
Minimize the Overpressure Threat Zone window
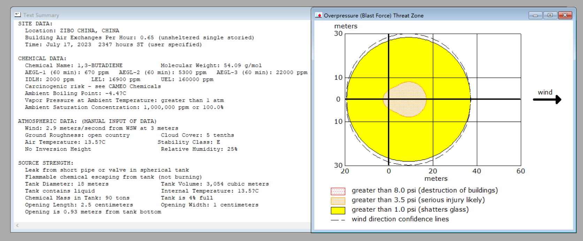click(535, 15)
